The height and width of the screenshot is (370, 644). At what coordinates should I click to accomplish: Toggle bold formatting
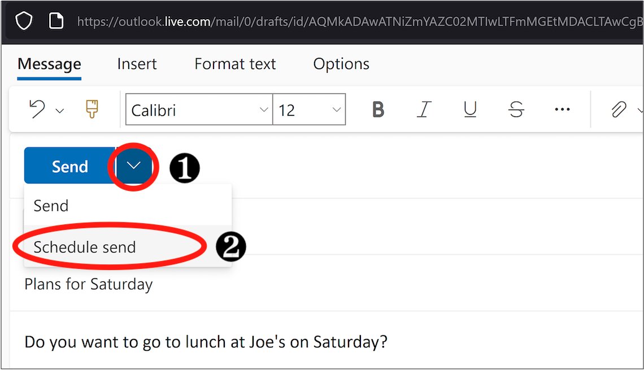tap(378, 110)
